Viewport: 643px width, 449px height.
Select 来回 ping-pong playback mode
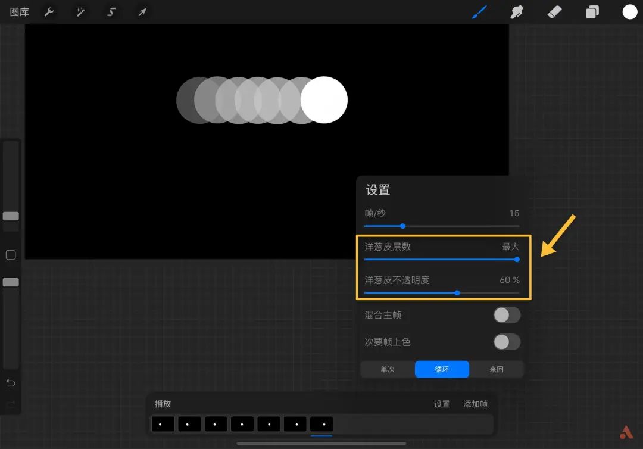[x=496, y=369]
